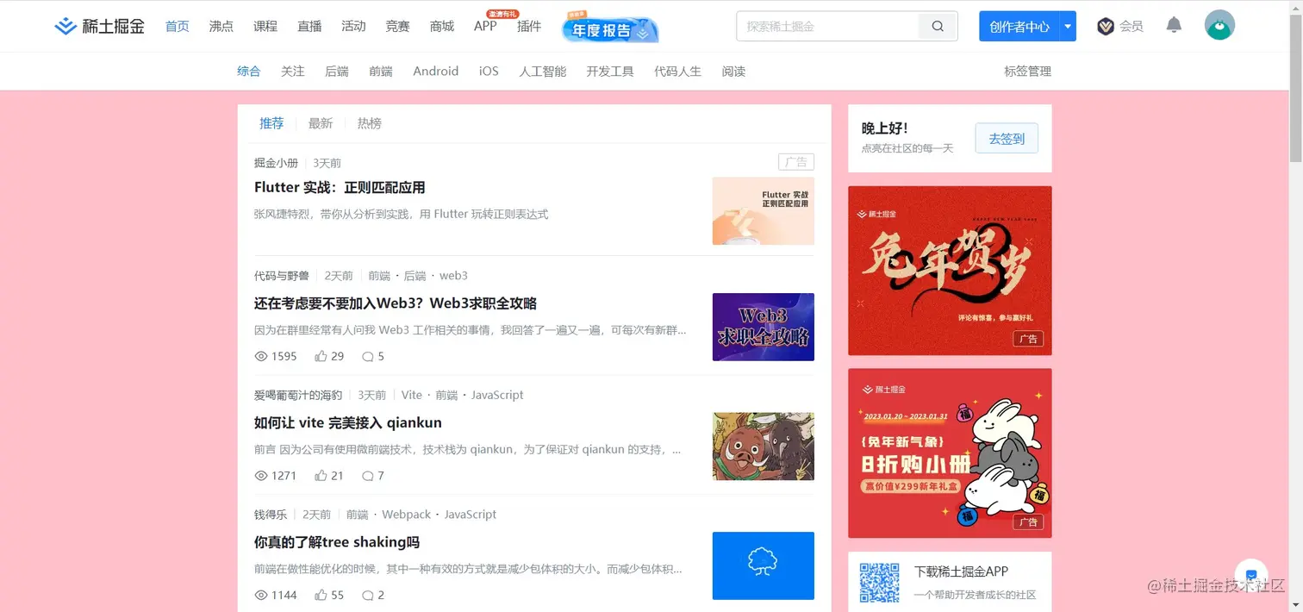The width and height of the screenshot is (1303, 612).
Task: Open article 还在考虑要不要加入Web3？
Action: click(396, 303)
